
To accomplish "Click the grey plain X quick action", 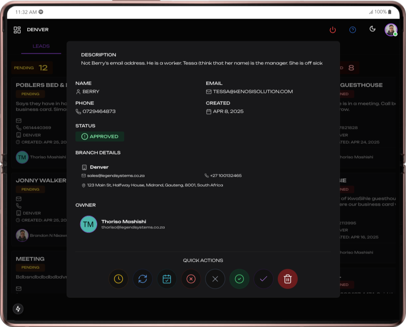I will click(215, 279).
